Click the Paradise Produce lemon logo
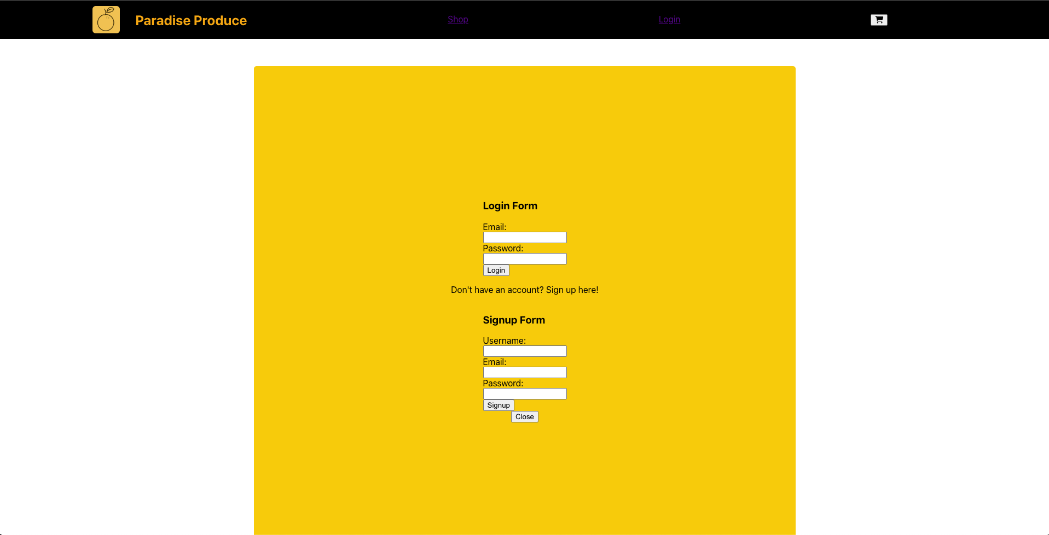The image size is (1049, 535). (106, 19)
